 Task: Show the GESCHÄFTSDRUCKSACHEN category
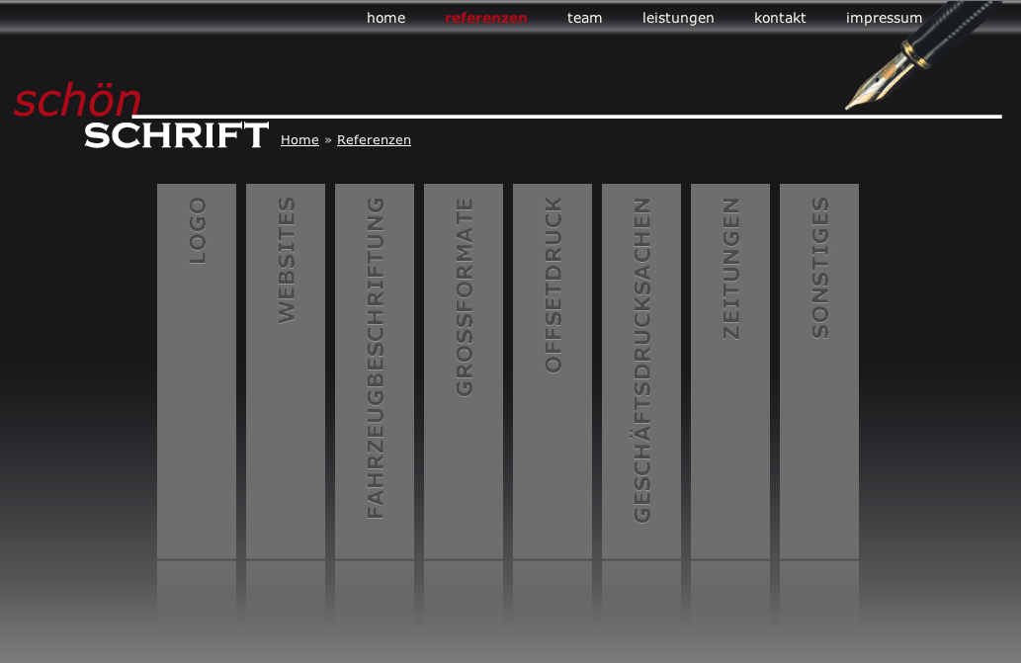coord(641,371)
